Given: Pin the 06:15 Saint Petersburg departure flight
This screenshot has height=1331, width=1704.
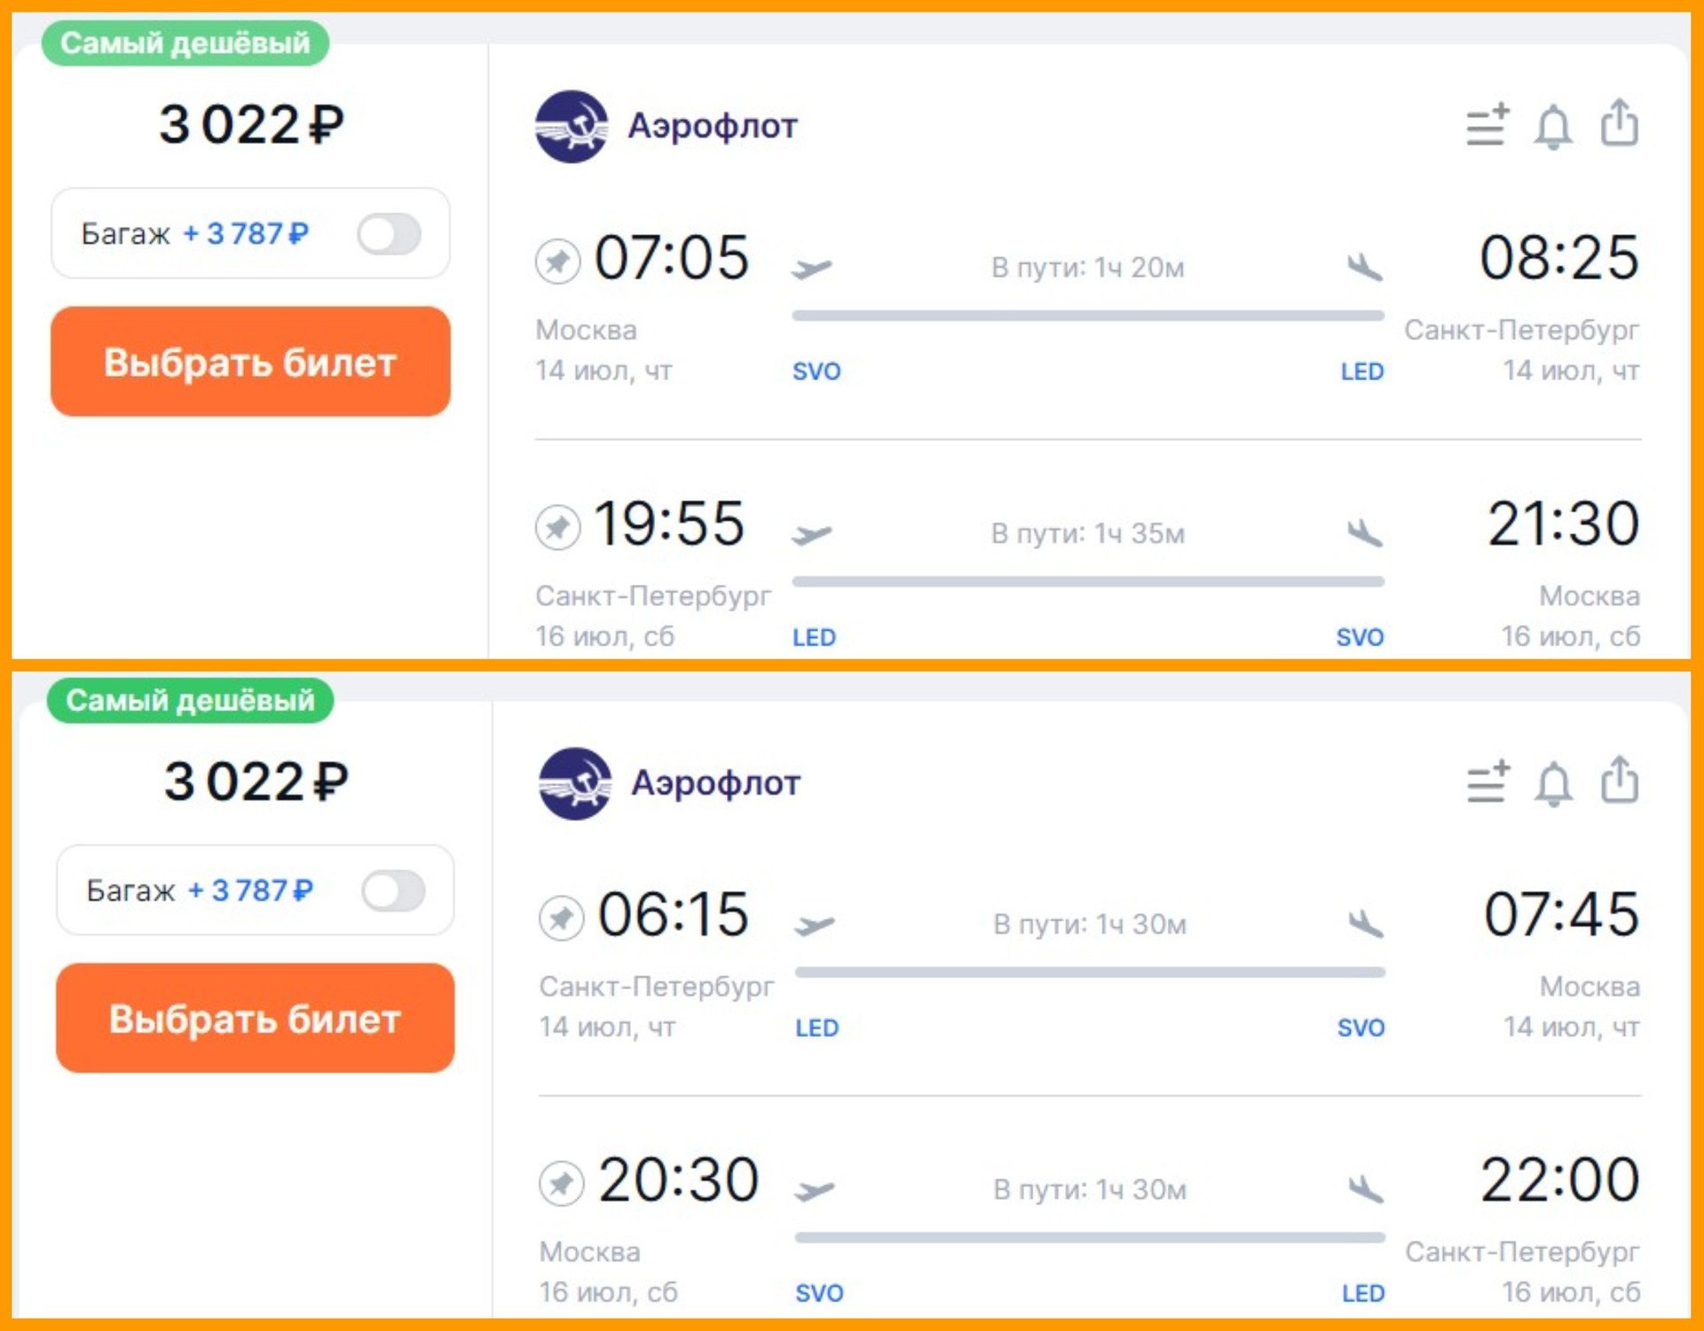Looking at the screenshot, I should [561, 918].
